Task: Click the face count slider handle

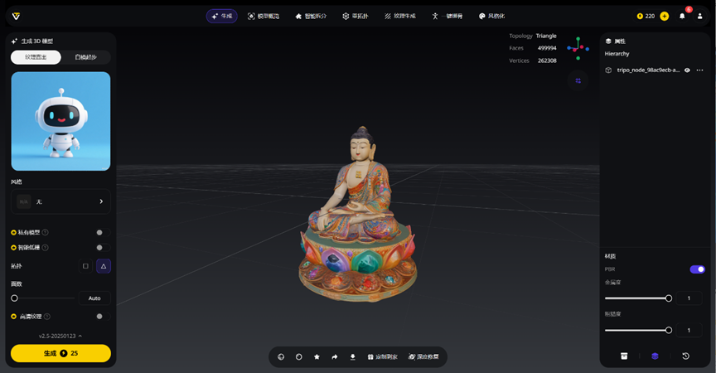Action: (15, 298)
